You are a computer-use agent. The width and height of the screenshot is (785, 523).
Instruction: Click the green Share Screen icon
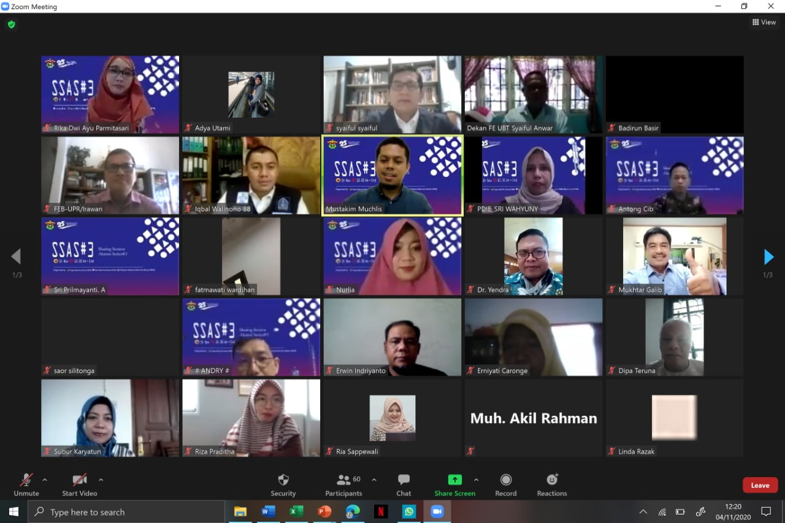pos(454,479)
